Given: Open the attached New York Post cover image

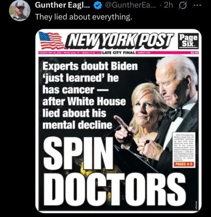Looking at the screenshot, I should [118, 121].
